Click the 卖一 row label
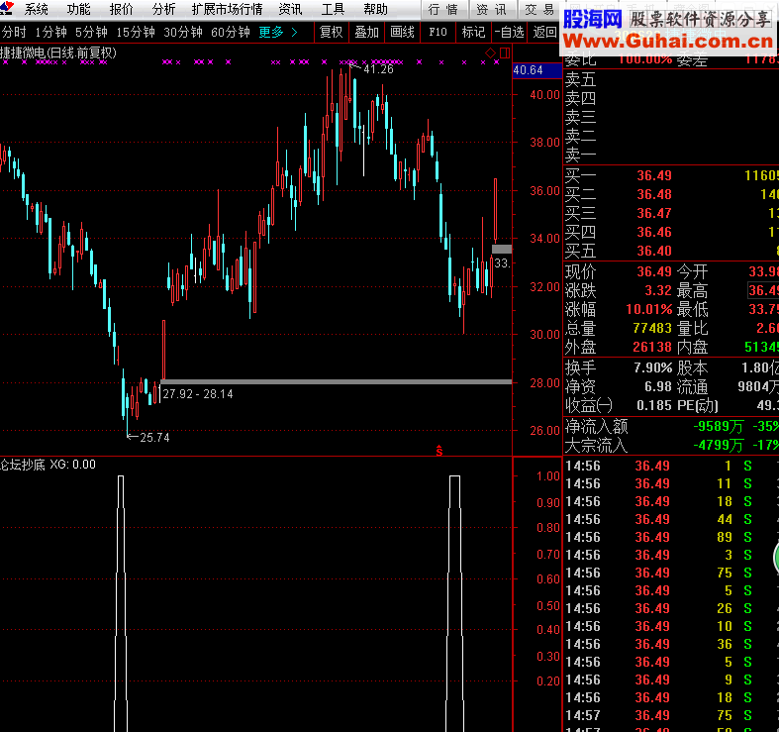 580,156
